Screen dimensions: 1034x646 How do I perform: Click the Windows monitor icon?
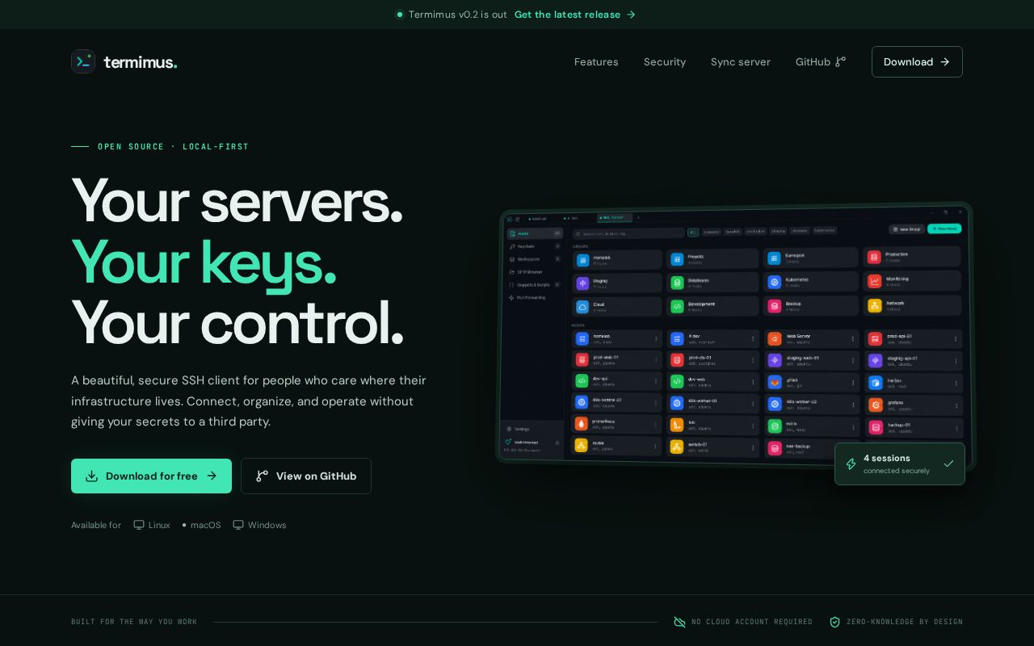point(238,525)
